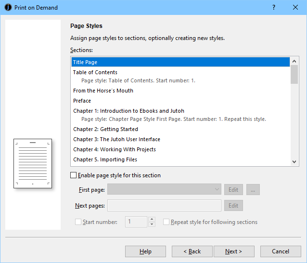
Task: Click the question mark help icon
Action: [x=274, y=7]
